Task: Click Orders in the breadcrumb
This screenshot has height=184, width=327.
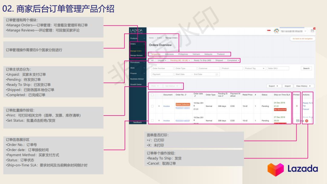Action: [x=159, y=38]
